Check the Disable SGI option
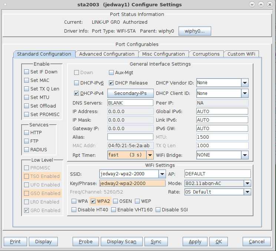This screenshot has width=276, height=251. [x=158, y=209]
